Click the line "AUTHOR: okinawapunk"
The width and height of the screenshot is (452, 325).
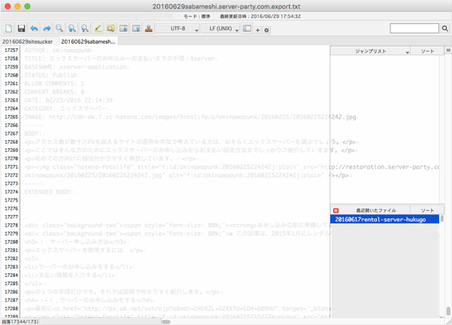tap(58, 50)
